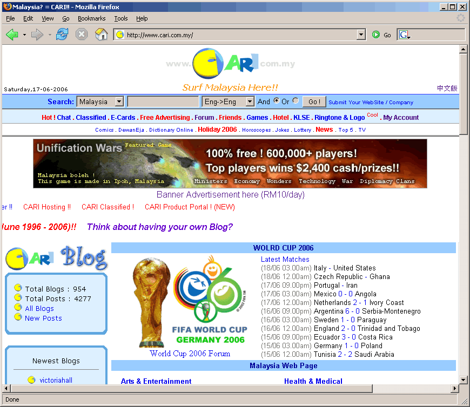Click the CARI Blog logo image
Screen dimensions: 470x407
tap(56, 258)
